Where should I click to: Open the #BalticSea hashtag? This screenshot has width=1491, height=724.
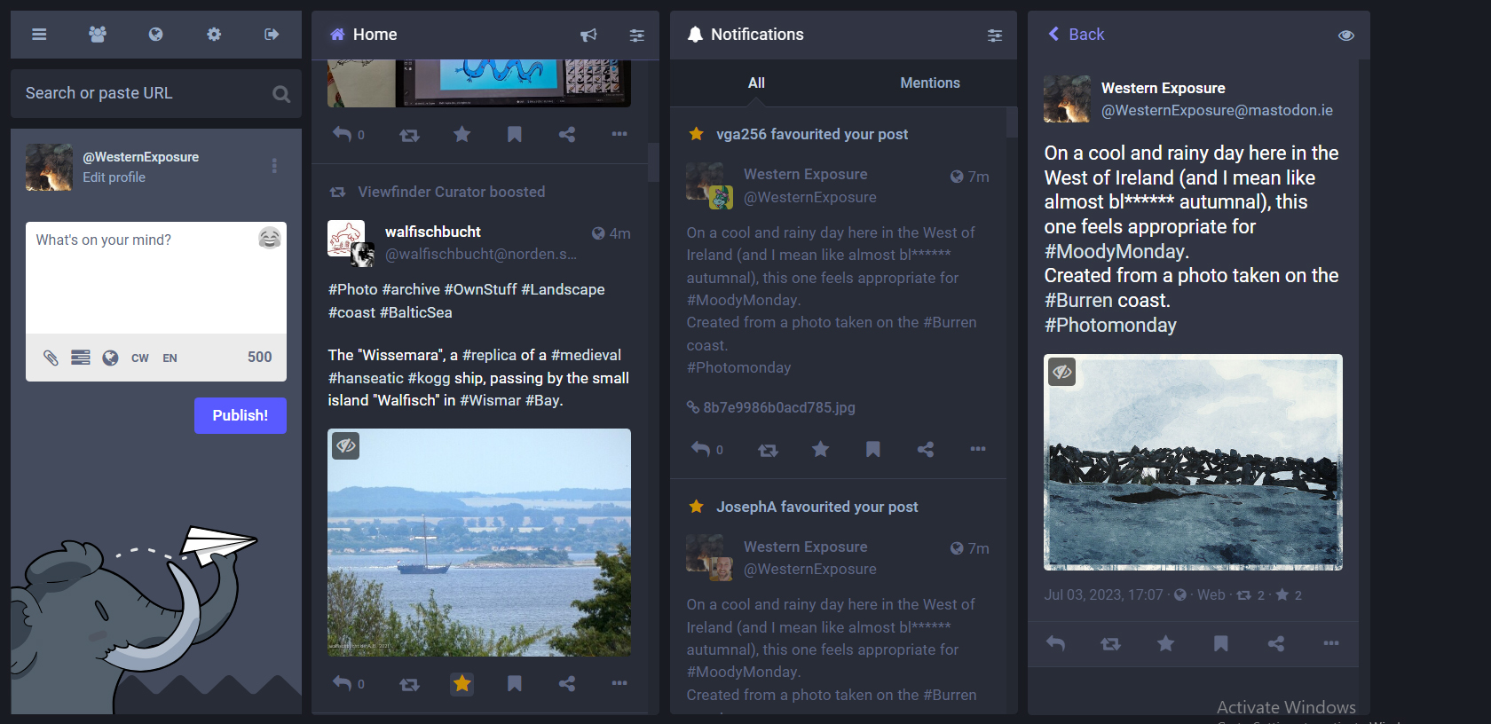tap(415, 312)
